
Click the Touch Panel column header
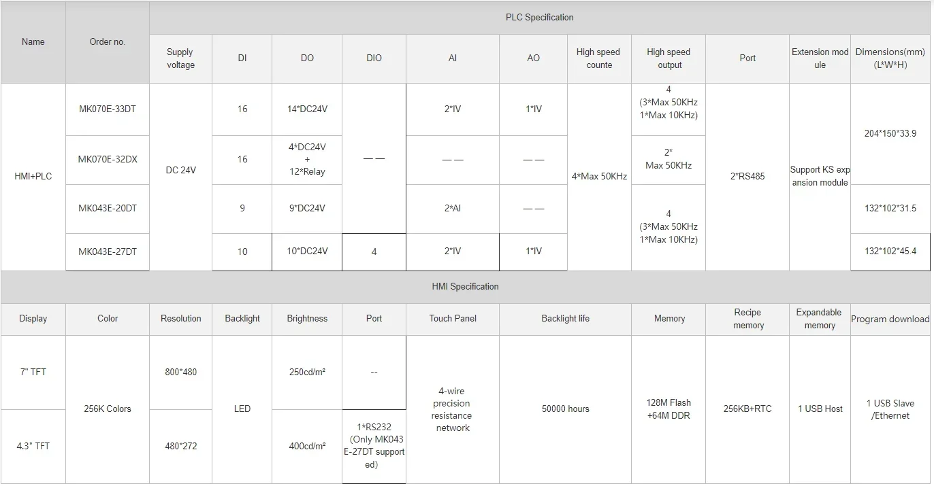click(x=453, y=319)
